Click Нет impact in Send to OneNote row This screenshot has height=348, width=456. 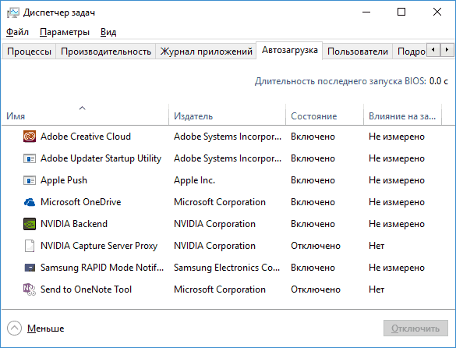(x=376, y=289)
